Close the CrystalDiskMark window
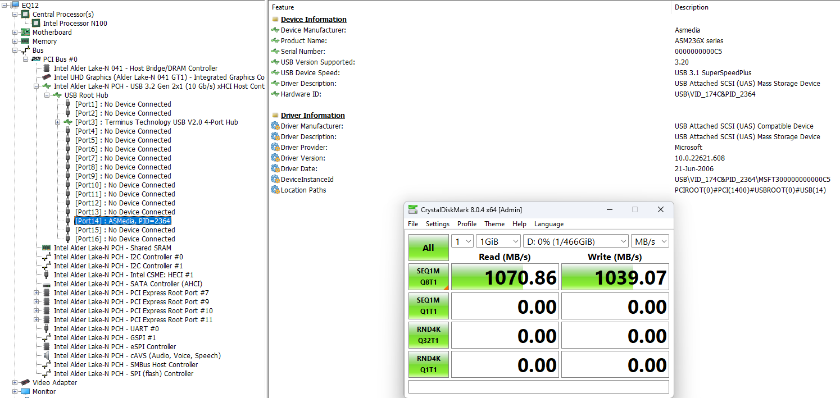The height and width of the screenshot is (398, 840). [661, 209]
